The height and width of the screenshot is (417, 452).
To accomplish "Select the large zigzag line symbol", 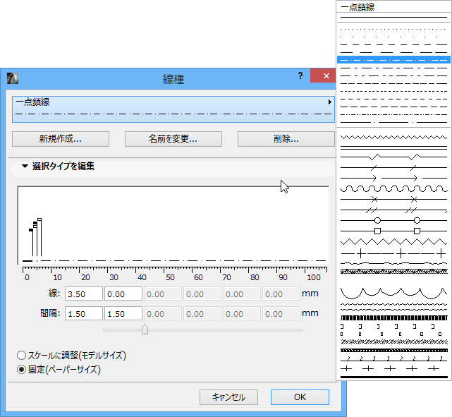I will click(393, 241).
